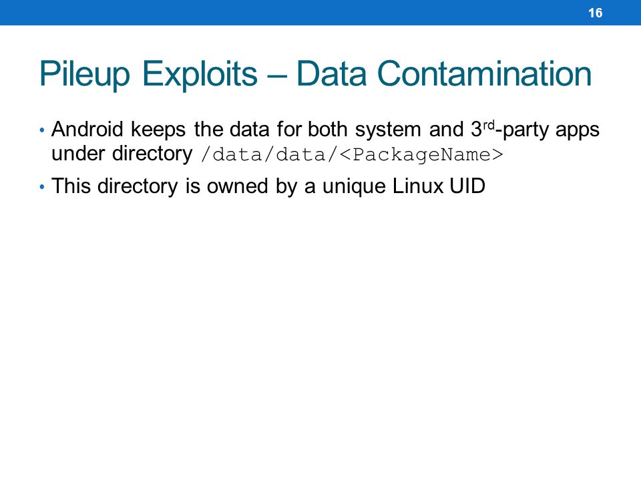Screen dimensions: 641x481
Task: Click the word 'unique' in second bullet
Action: click(x=354, y=187)
